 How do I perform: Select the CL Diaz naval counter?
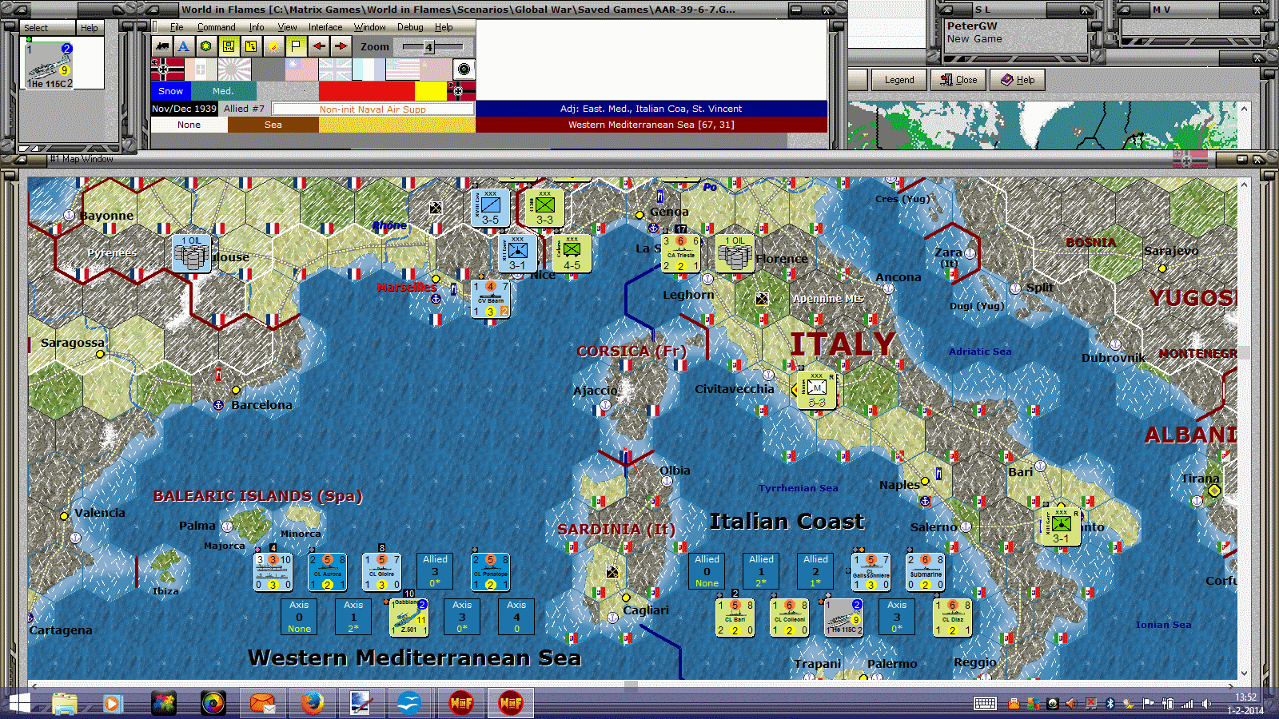point(952,618)
